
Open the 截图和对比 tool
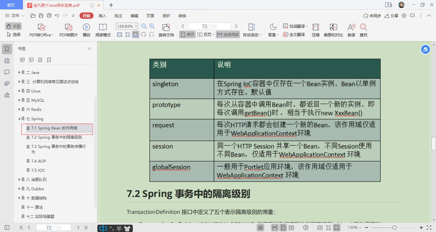[x=333, y=27]
